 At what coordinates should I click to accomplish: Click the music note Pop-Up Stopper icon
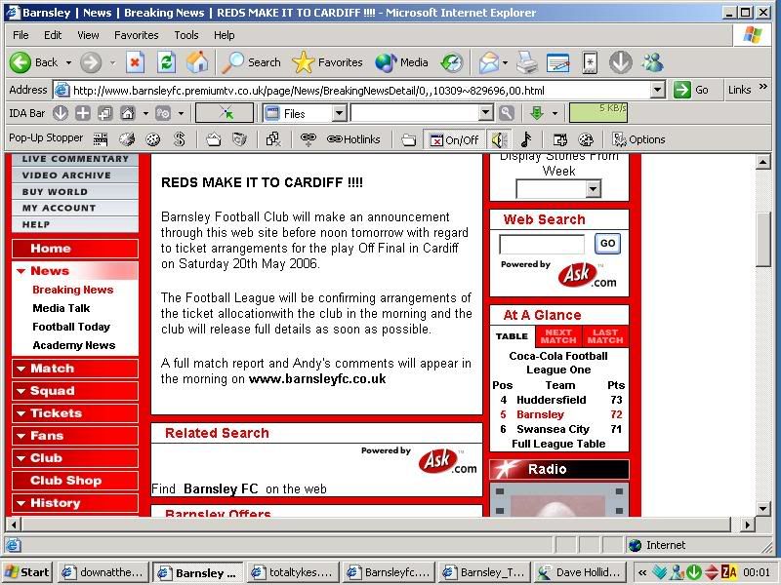(x=526, y=139)
